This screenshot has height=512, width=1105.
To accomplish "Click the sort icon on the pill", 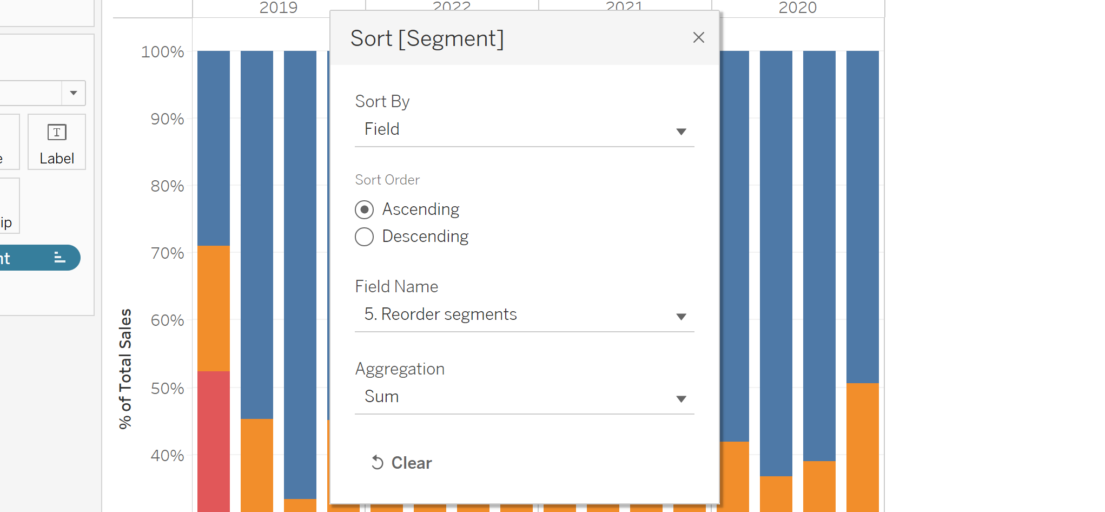I will click(x=59, y=258).
